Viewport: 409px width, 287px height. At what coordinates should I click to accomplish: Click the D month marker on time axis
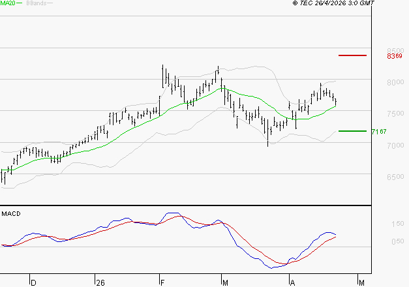click(33, 283)
